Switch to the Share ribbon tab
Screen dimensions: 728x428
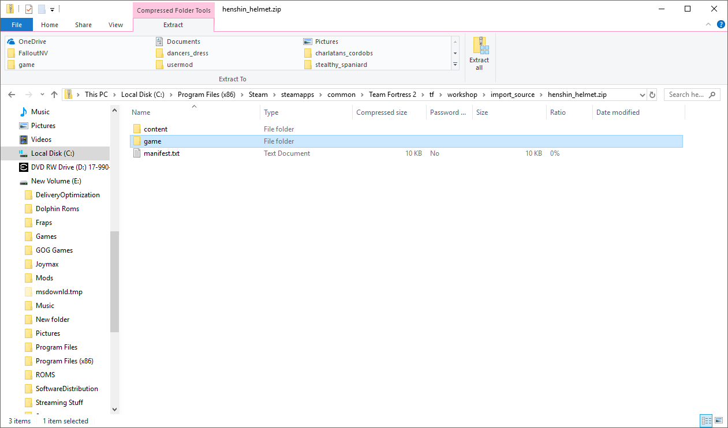(83, 25)
